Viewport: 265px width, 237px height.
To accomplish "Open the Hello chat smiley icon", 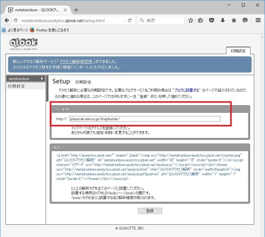I will pos(245,20).
